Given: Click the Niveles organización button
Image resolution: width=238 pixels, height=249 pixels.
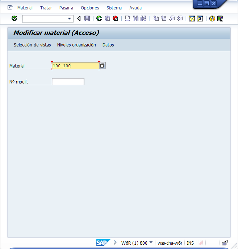Looking at the screenshot, I should click(x=76, y=45).
